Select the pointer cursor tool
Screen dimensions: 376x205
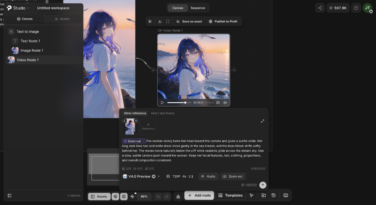252,195
